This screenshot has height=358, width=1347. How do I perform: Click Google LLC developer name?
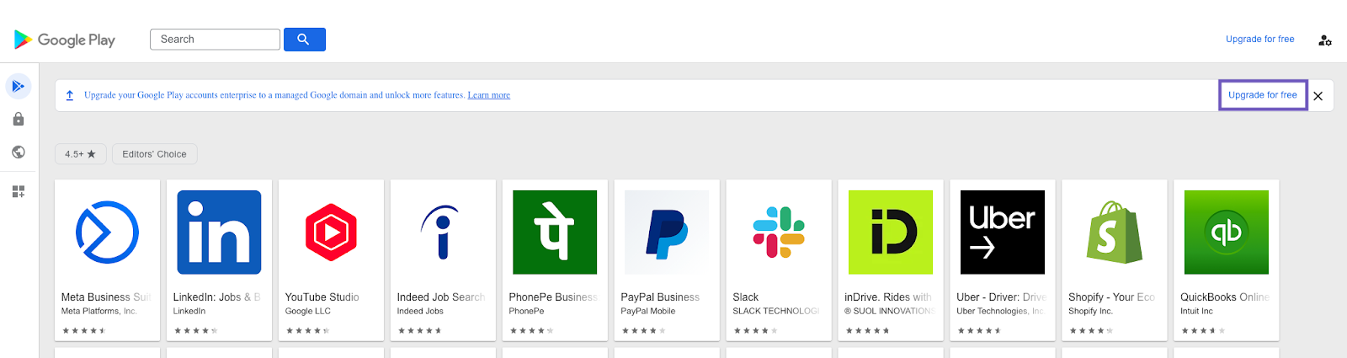coord(307,311)
